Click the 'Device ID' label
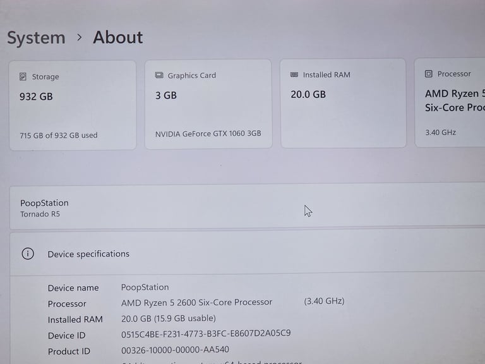Image resolution: width=485 pixels, height=364 pixels. (66, 336)
